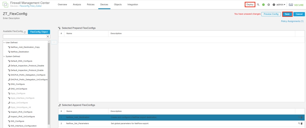Click the icon beside Inspect_IPv6_Configure
The image size is (306, 128).
coord(9,112)
